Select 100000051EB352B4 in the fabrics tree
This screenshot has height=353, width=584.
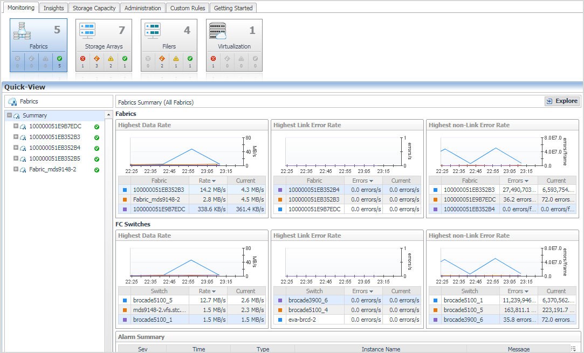point(54,148)
